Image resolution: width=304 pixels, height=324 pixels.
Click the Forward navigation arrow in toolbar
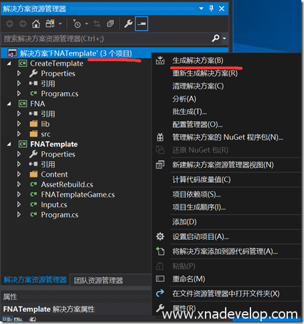[x=23, y=23]
